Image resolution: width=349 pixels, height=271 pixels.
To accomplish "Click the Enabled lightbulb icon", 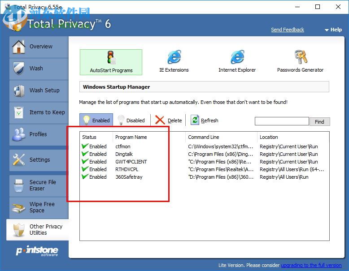I will [87, 120].
